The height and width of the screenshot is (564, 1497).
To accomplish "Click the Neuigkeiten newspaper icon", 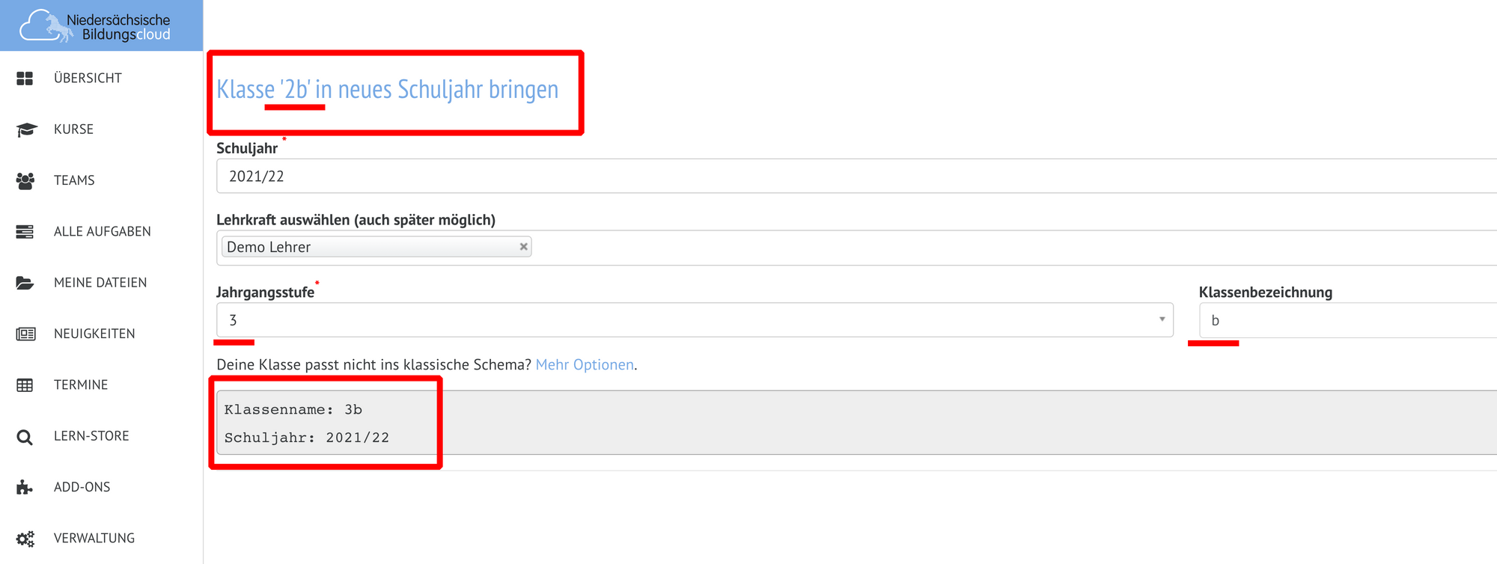I will tap(25, 334).
